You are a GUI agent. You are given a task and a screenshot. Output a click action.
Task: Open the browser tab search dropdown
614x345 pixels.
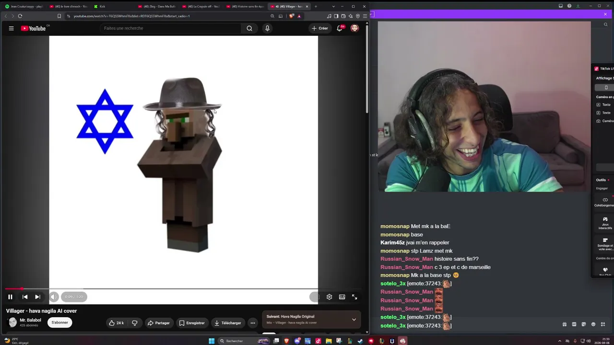[x=333, y=6]
